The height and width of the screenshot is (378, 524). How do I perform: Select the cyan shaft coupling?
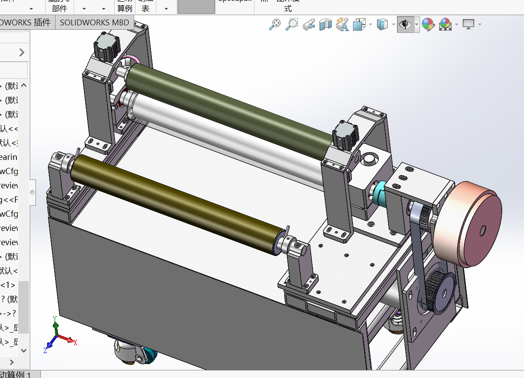[379, 194]
